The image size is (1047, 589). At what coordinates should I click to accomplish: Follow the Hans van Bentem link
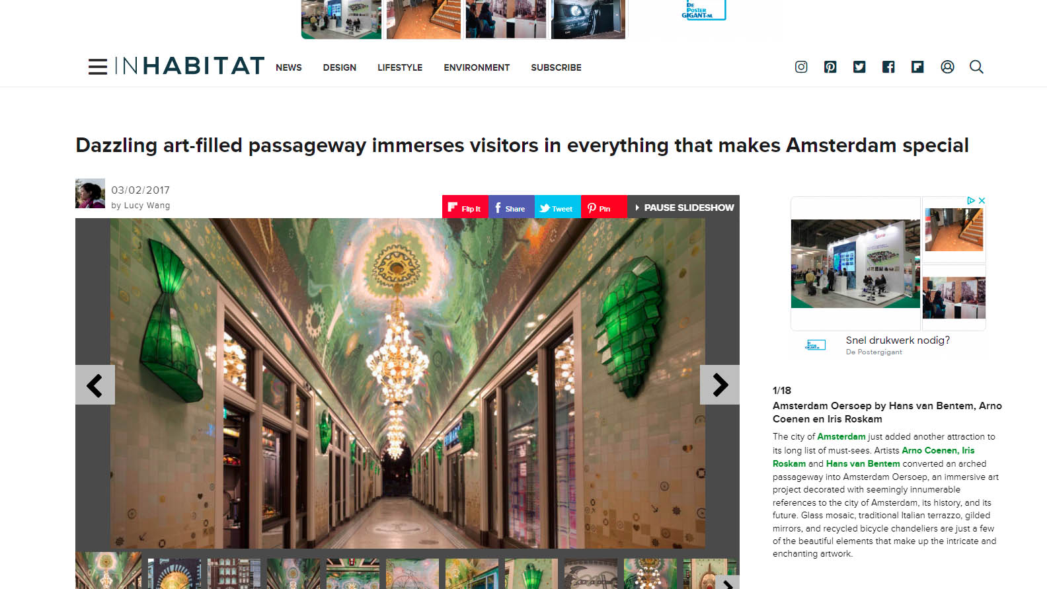pos(863,463)
